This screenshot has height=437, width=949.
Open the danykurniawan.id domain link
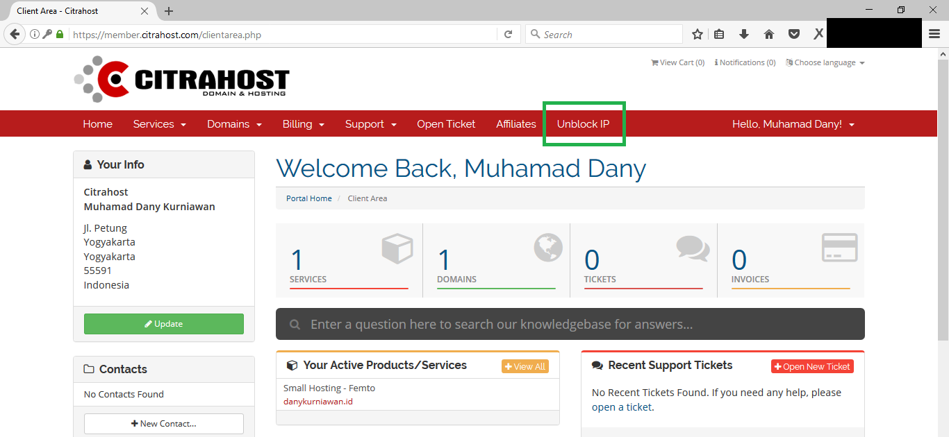(318, 402)
